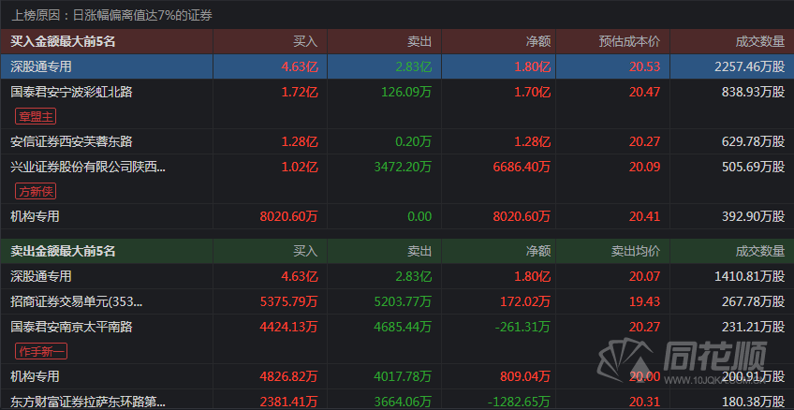Click the 1.70亿 net amount

click(532, 92)
